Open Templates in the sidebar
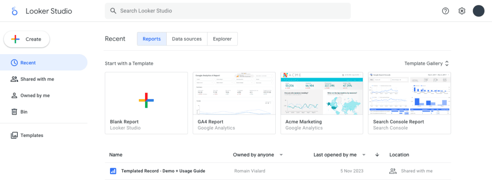Viewport: 492px width, 184px height. point(44,136)
